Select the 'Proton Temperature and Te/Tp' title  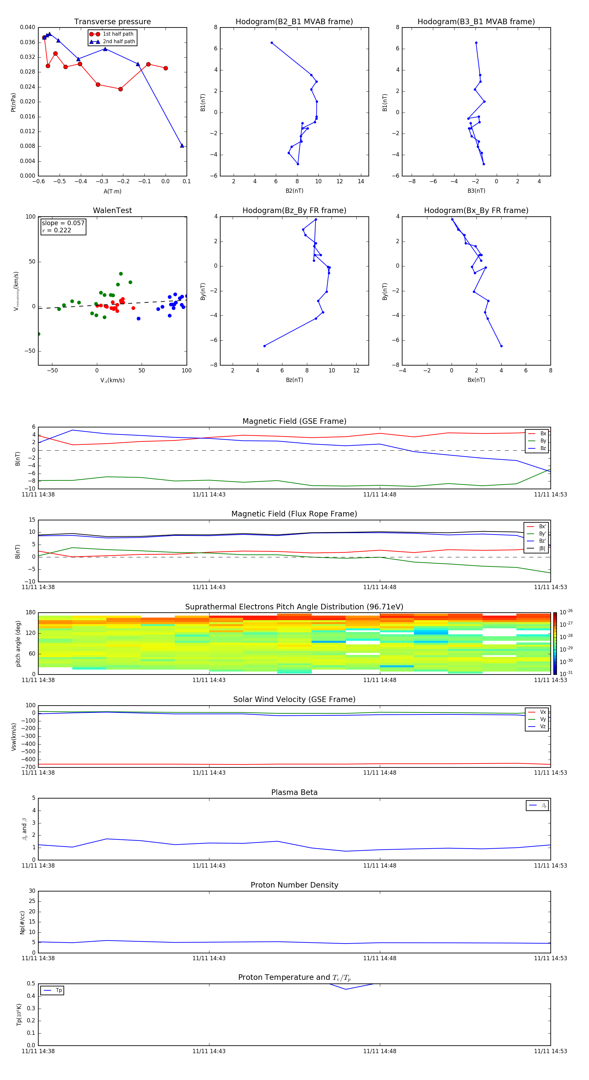tap(294, 978)
